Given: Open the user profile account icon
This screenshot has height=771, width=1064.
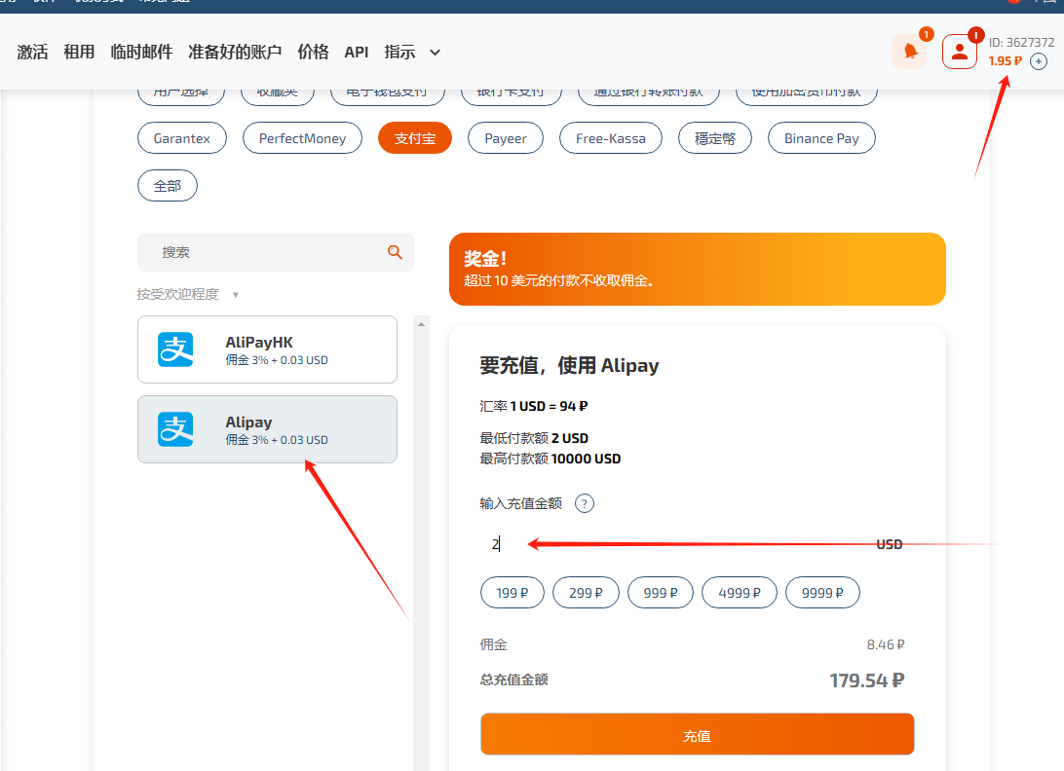Looking at the screenshot, I should pos(959,52).
